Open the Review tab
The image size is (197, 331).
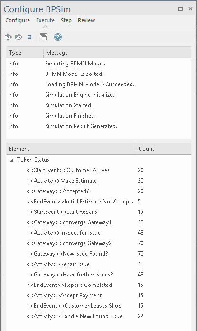click(86, 20)
